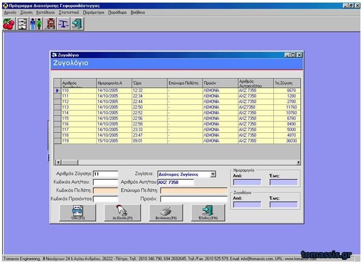Click the Αριθμός Ζύγισης input field
This screenshot has width=362, height=265.
[105, 175]
